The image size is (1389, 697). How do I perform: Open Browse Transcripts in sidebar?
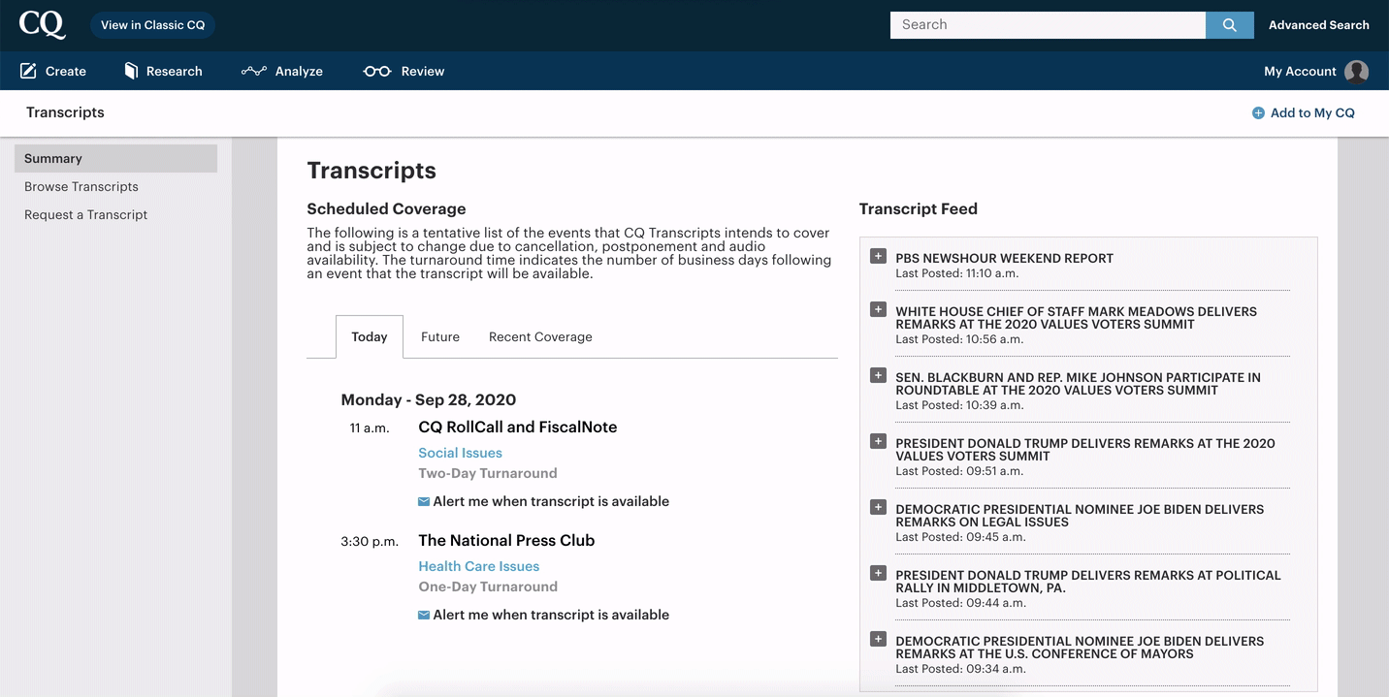click(81, 187)
